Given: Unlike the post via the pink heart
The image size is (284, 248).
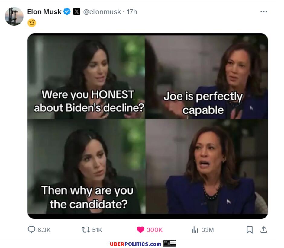Looking at the screenshot, I should pyautogui.click(x=140, y=230).
